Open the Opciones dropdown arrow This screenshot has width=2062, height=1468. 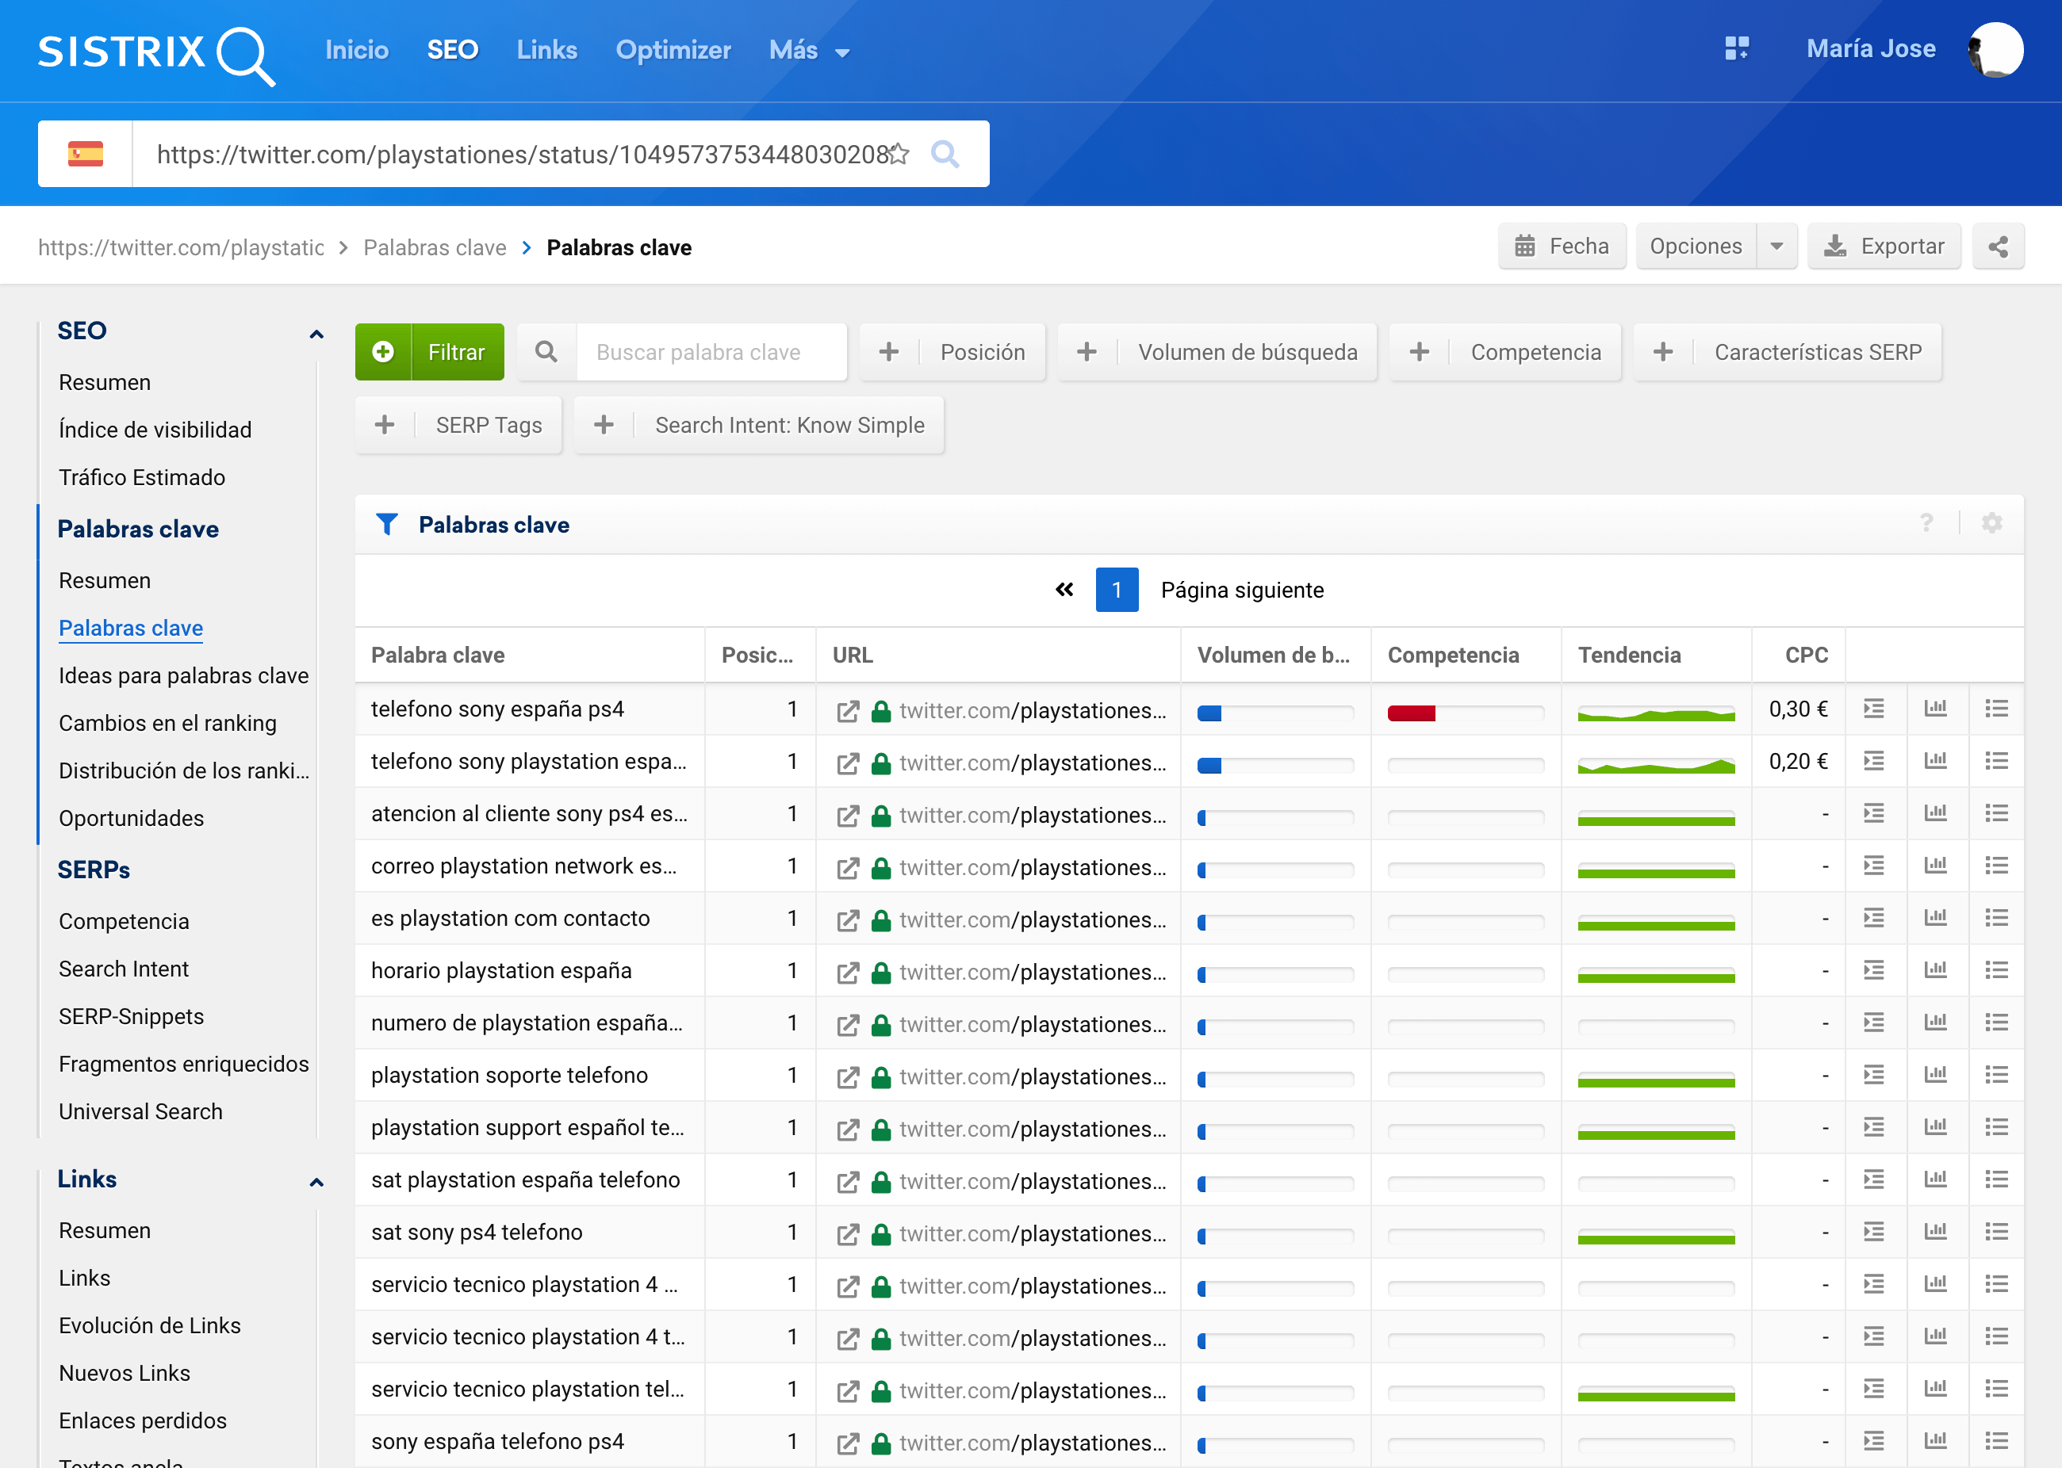[1776, 247]
